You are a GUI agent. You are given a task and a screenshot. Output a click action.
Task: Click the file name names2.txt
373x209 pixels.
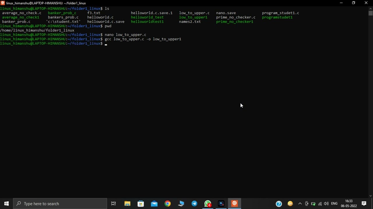[x=190, y=21]
